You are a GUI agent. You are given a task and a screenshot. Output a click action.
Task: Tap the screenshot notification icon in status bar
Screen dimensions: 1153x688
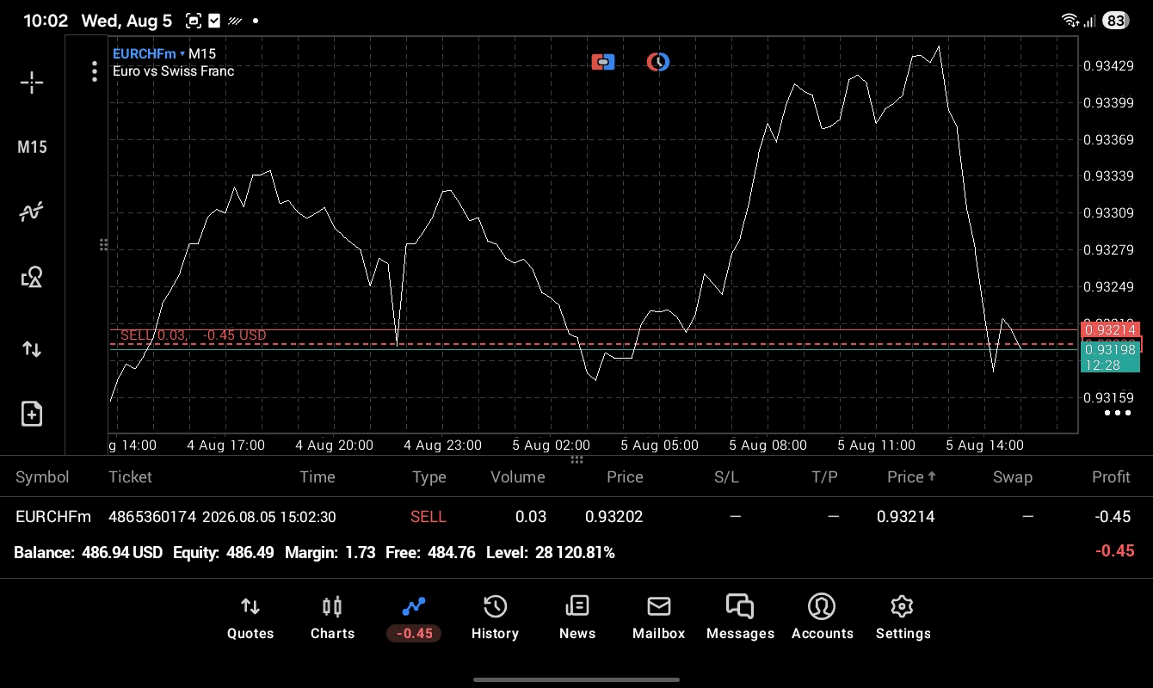click(x=194, y=21)
